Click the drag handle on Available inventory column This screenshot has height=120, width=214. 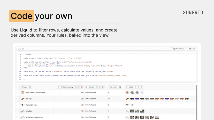click(x=59, y=87)
